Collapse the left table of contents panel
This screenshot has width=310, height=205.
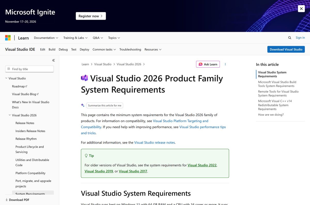(53, 60)
